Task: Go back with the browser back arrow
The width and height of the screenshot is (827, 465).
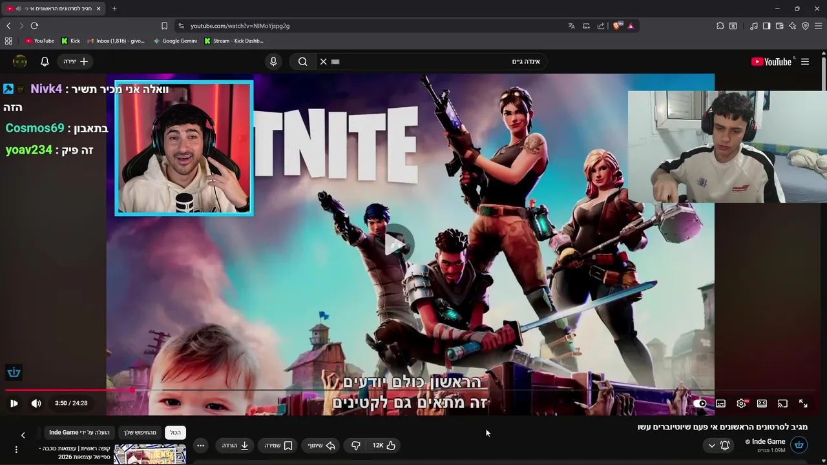Action: pos(8,26)
